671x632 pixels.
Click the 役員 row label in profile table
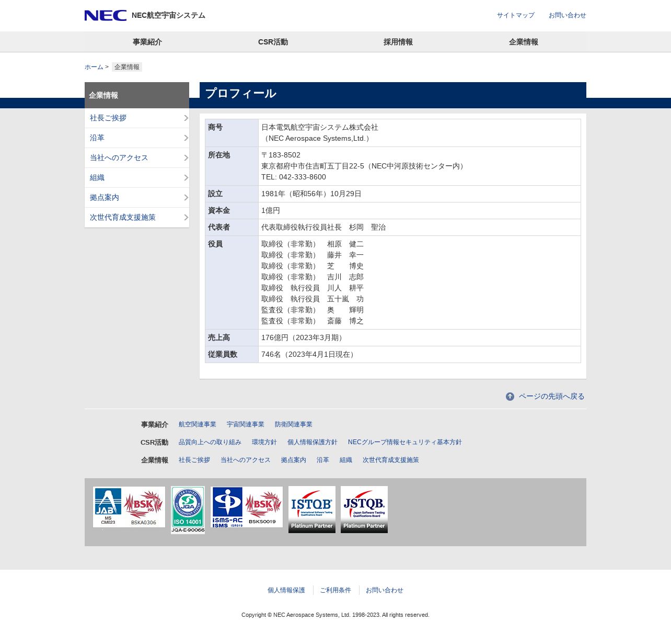point(232,283)
